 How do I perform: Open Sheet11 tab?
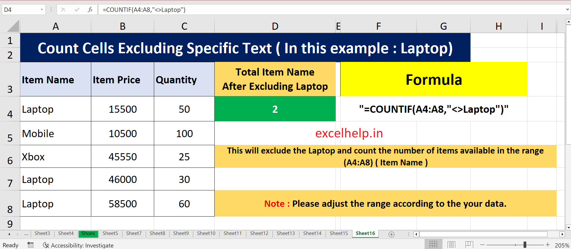click(x=233, y=234)
